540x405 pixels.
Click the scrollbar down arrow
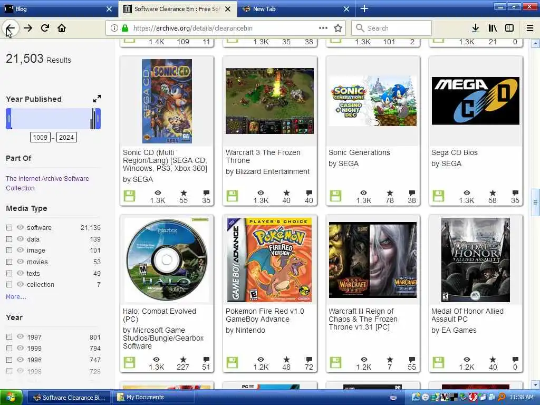click(535, 384)
